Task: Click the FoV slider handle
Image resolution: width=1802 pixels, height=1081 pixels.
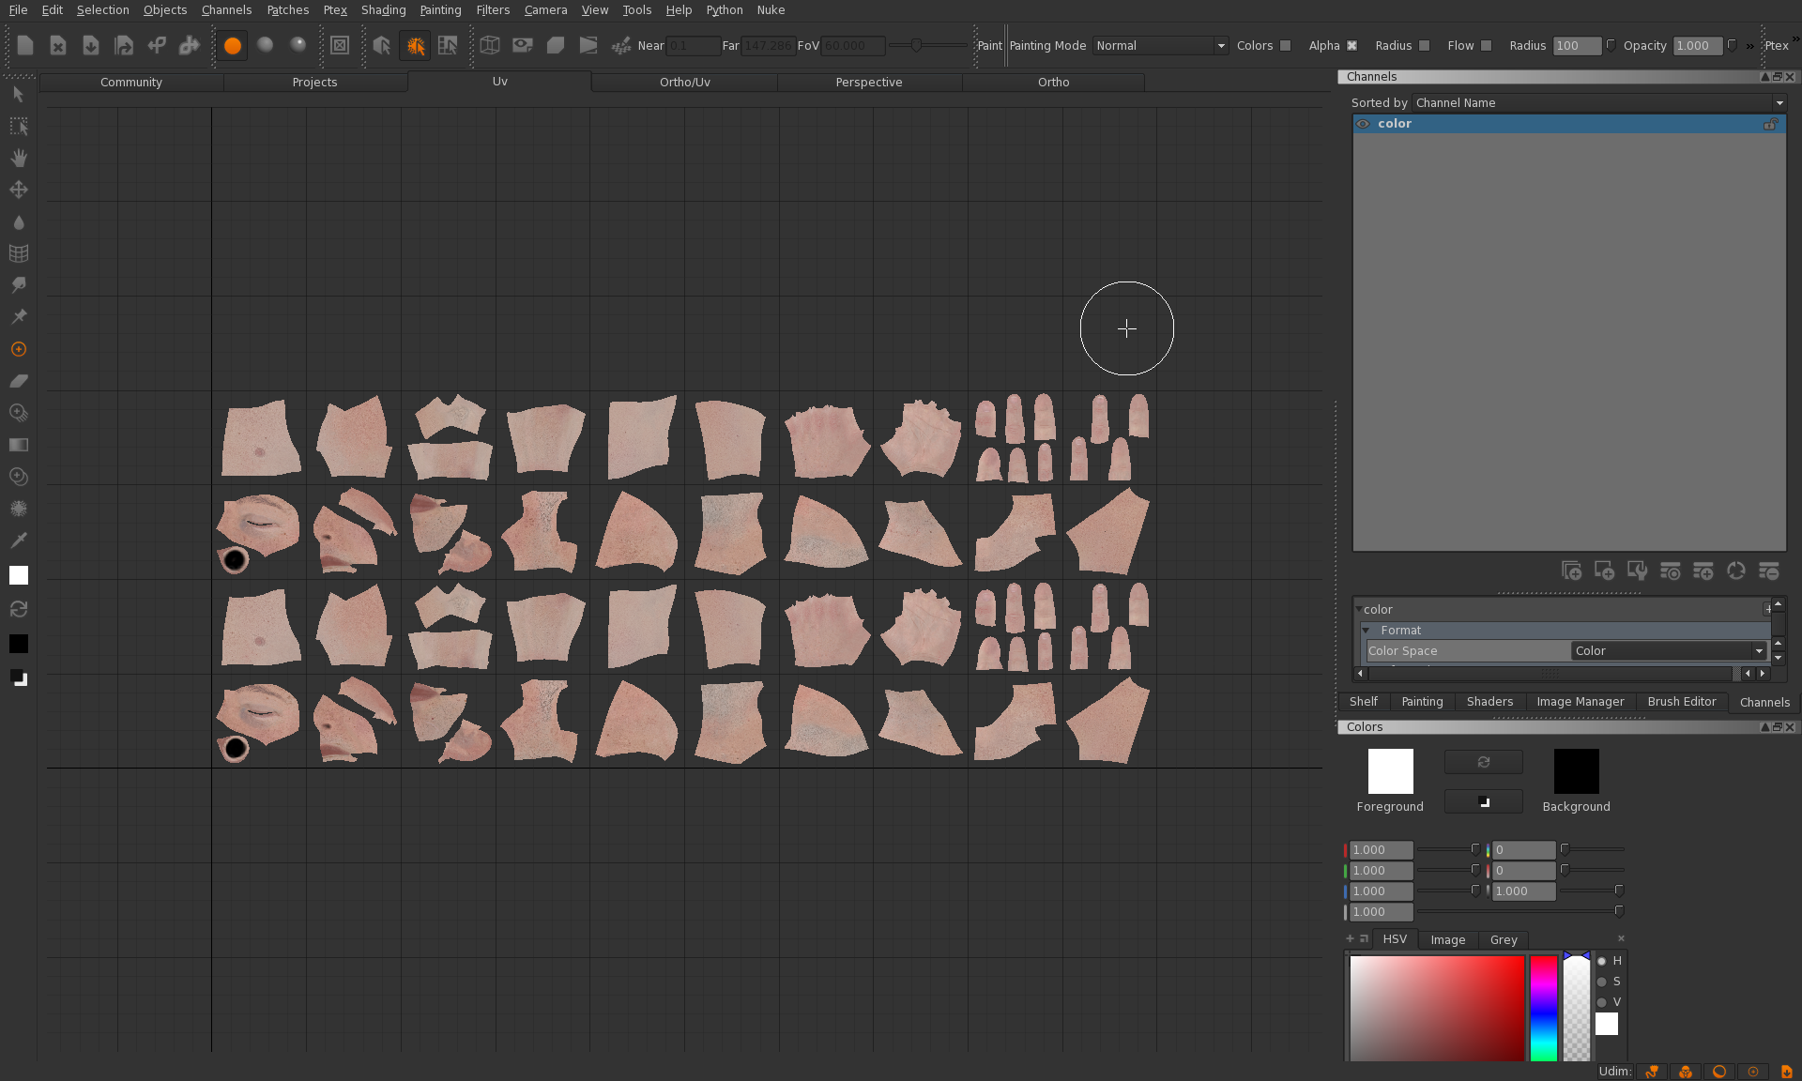Action: click(915, 45)
